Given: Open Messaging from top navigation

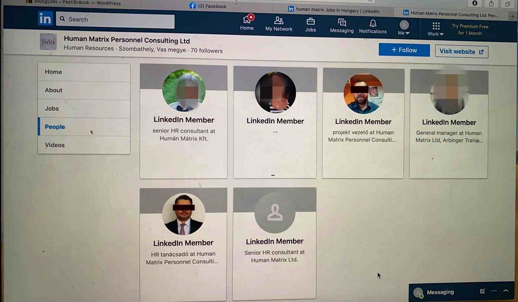Looking at the screenshot, I should point(342,25).
